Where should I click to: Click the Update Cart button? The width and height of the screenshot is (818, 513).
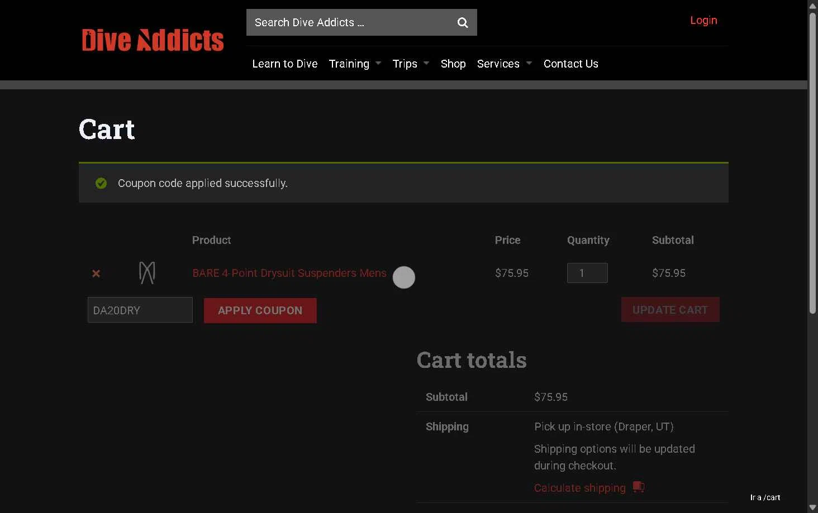point(670,310)
